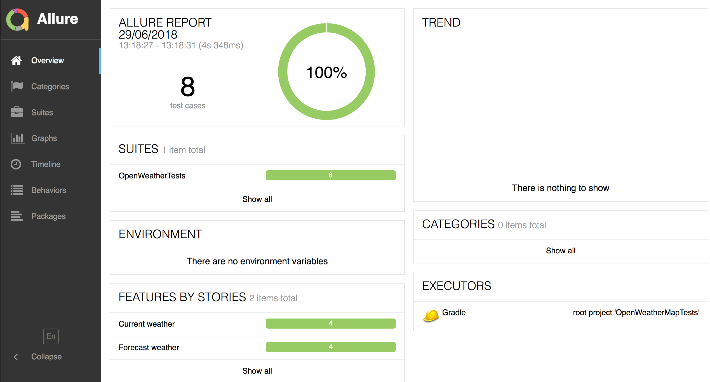Viewport: 710px width, 382px height.
Task: Go to the Timeline menu item
Action: click(x=46, y=164)
